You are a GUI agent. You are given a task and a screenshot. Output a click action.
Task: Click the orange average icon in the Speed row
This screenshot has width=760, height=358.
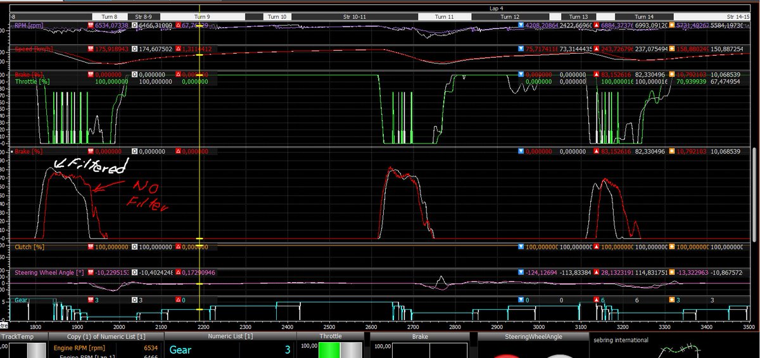tap(672, 49)
